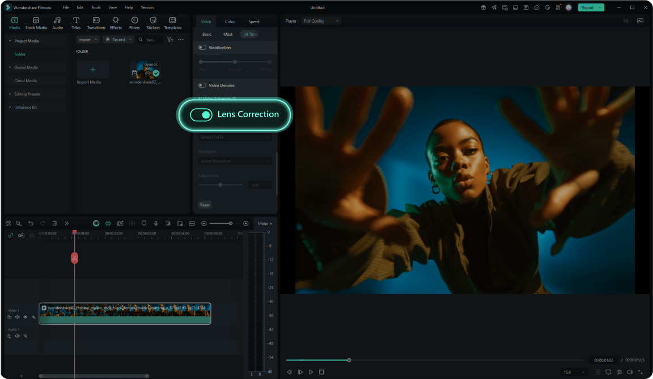Viewport: 653px width, 379px height.
Task: Toggle the Lens Correction switch
Action: click(201, 115)
